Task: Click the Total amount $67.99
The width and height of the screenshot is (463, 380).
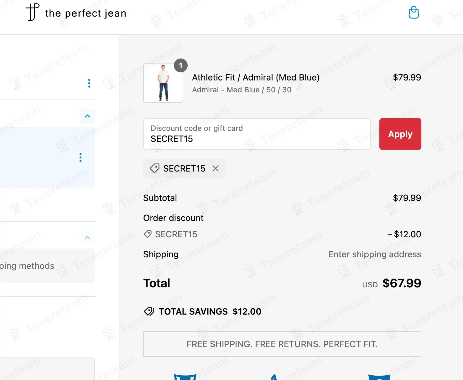Action: coord(402,283)
